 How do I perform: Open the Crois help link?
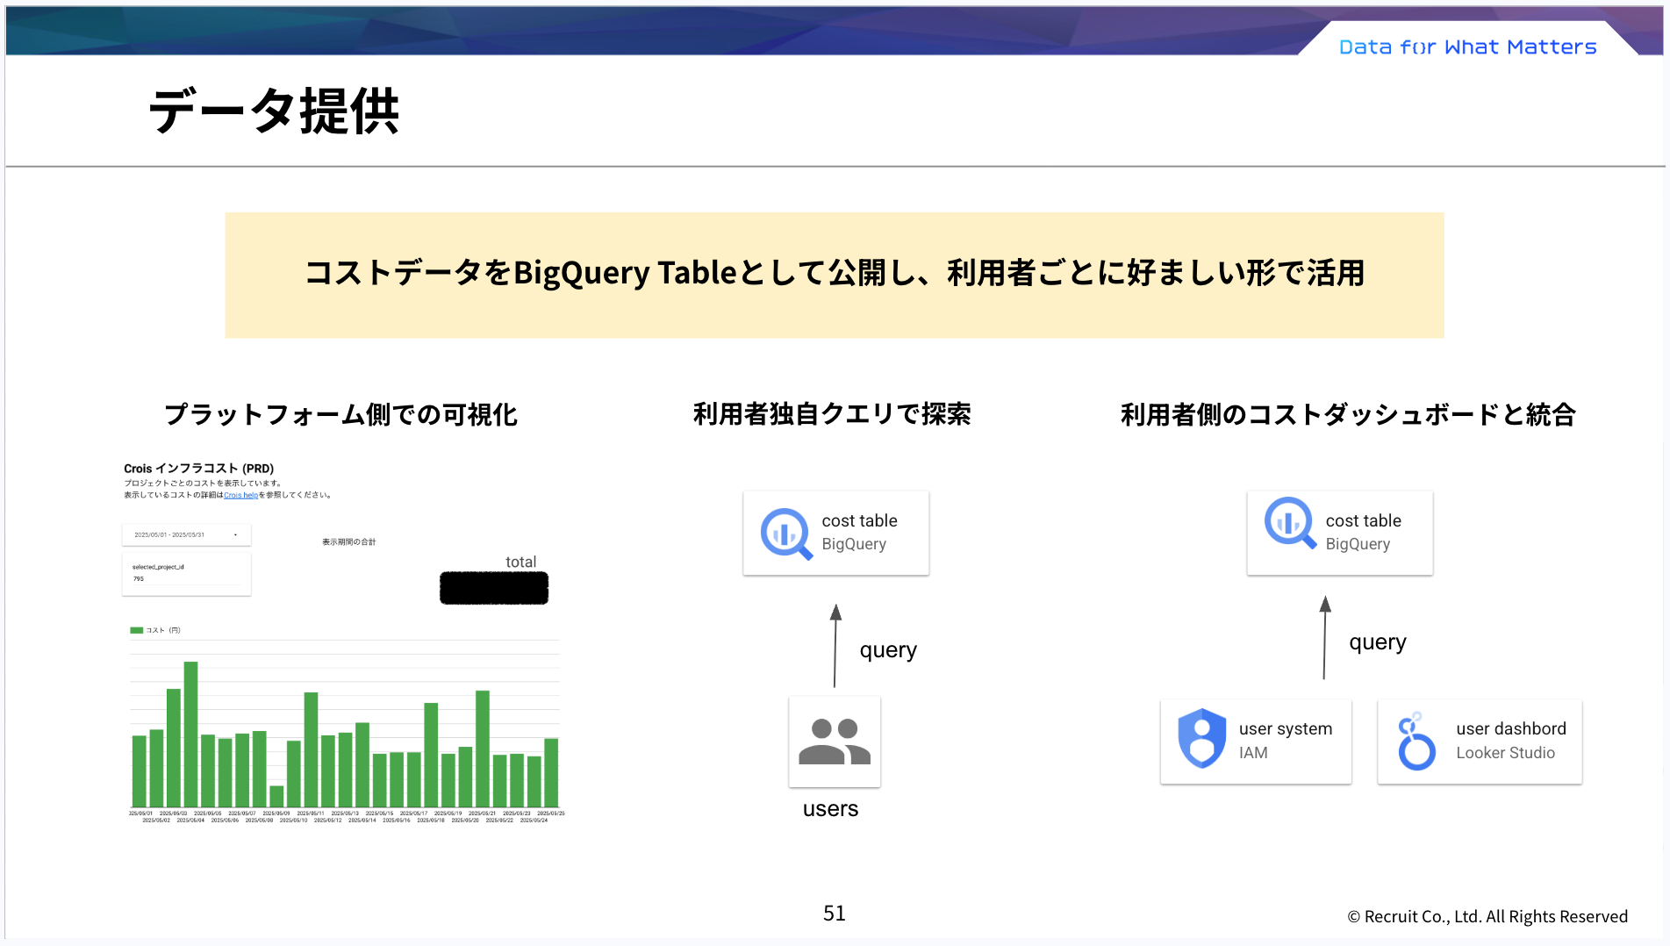click(x=241, y=494)
